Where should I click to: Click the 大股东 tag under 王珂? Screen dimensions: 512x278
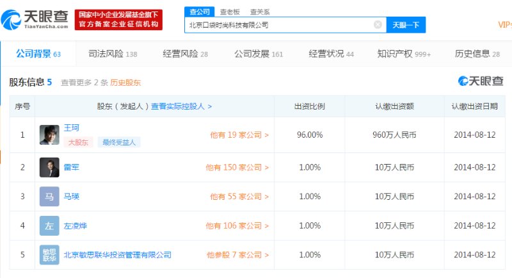click(x=78, y=142)
